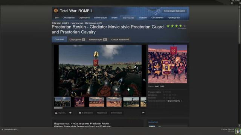
Task: Follow the Total War: ROME II breadcrumb link
Action: click(60, 23)
